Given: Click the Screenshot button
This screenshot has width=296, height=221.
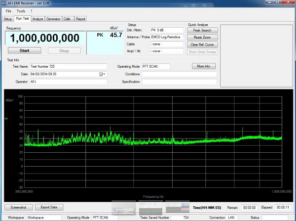Looking at the screenshot, I should click(18, 207).
